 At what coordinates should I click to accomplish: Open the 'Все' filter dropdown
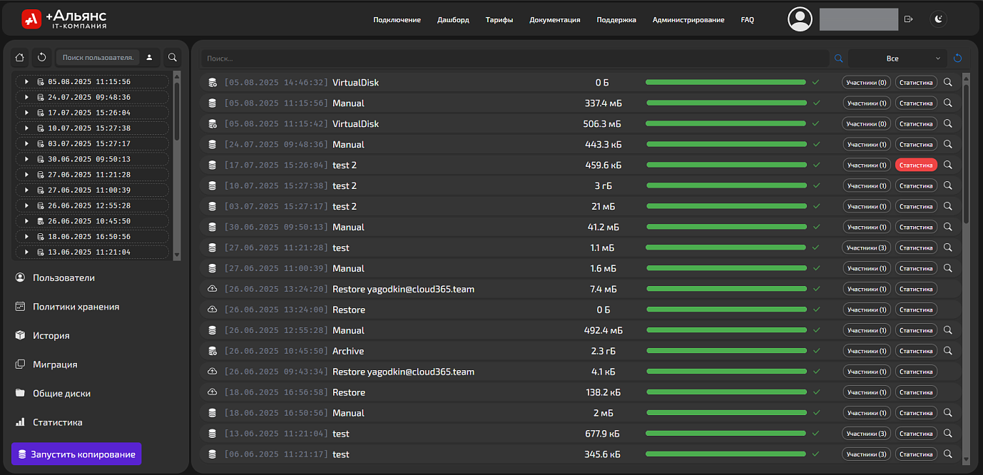(x=897, y=58)
